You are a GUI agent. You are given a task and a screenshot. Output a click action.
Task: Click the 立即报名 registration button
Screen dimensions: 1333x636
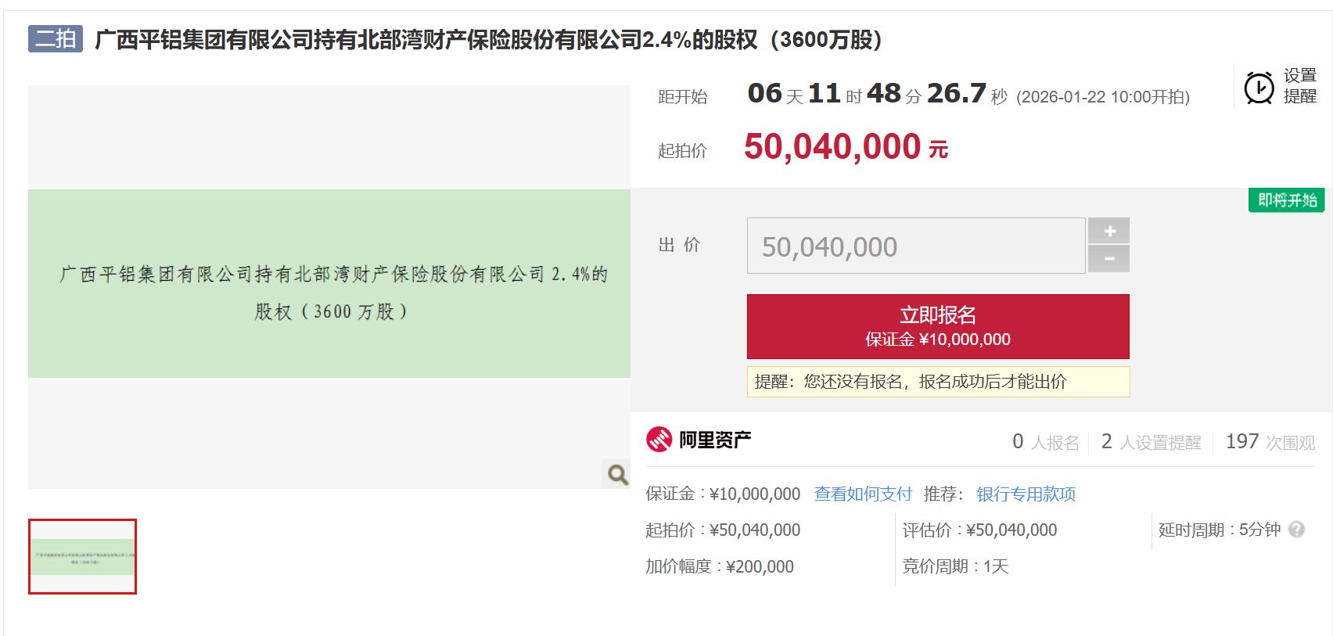[937, 326]
